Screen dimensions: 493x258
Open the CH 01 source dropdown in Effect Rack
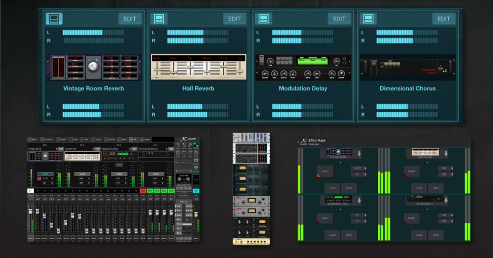(x=358, y=168)
